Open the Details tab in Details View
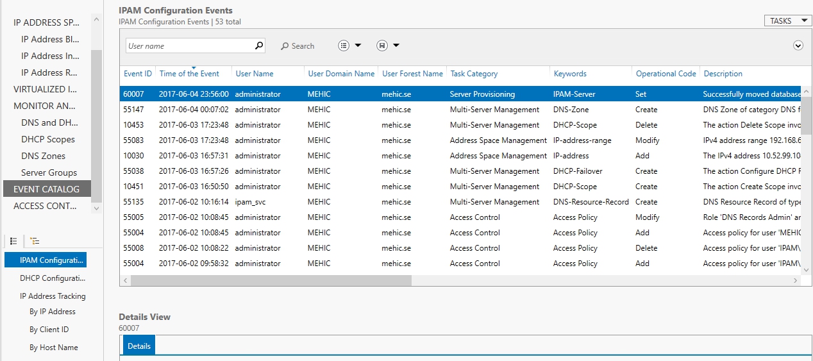813x361 pixels. pyautogui.click(x=139, y=346)
